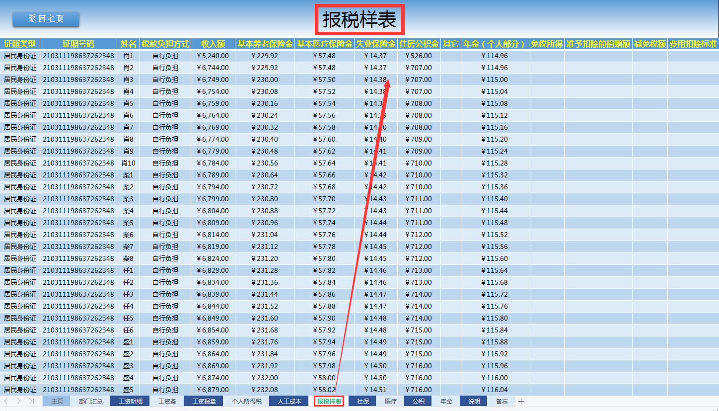
Task: Open the 人工成本 sheet tab
Action: [289, 401]
